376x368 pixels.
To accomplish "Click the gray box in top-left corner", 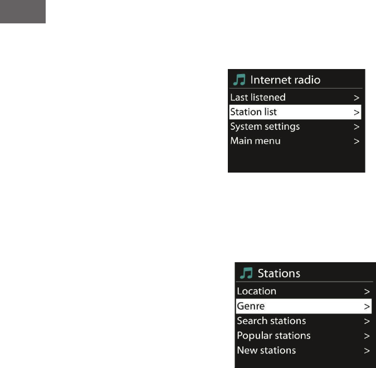I will pos(22,11).
